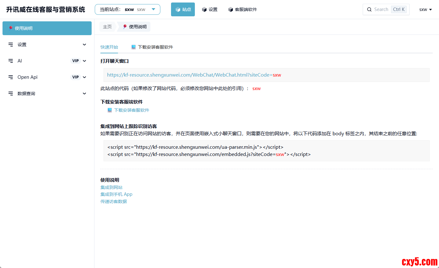439x268 pixels.
Task: Open the 集成到网站 instructions link
Action: 111,187
